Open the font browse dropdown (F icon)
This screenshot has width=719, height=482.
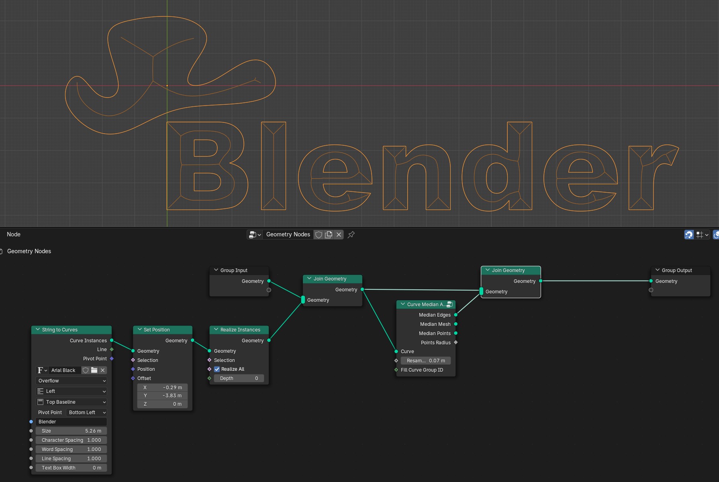[42, 370]
